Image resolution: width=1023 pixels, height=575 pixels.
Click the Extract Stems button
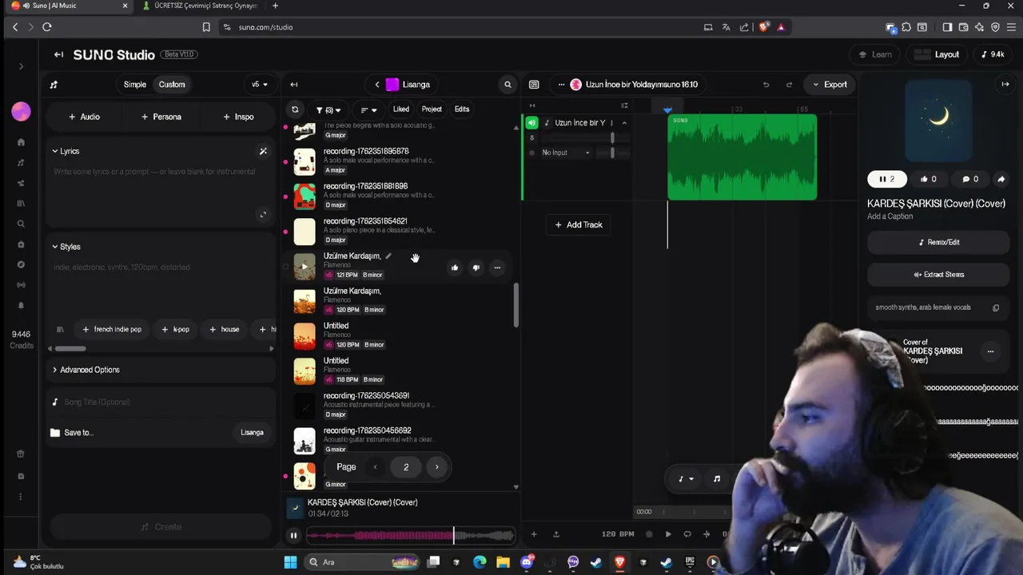click(938, 275)
